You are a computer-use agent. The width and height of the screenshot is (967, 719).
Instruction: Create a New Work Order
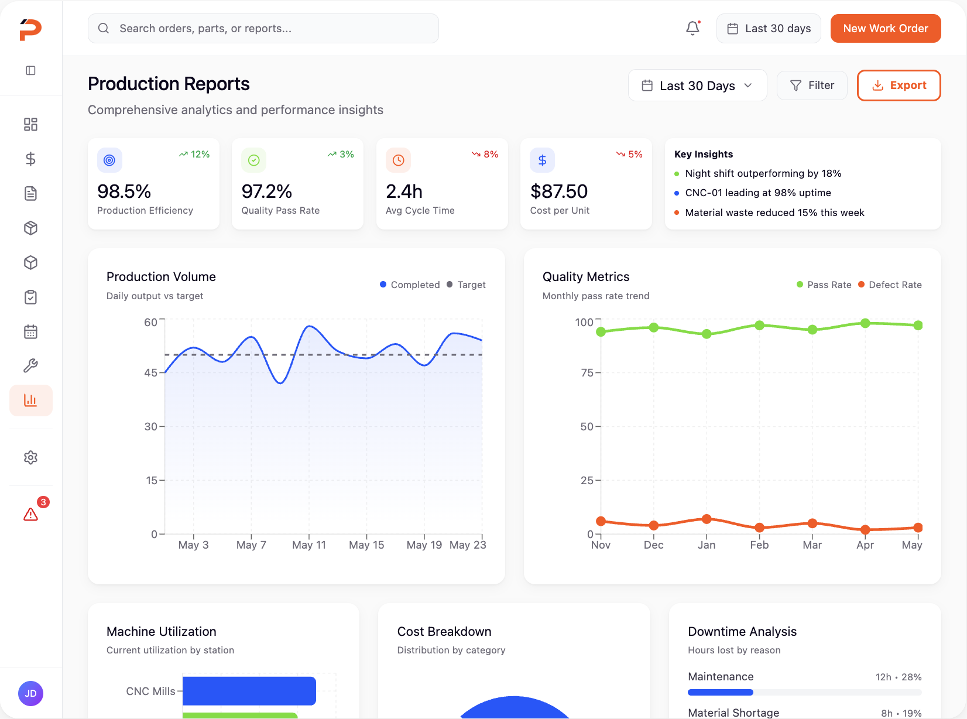(x=886, y=28)
